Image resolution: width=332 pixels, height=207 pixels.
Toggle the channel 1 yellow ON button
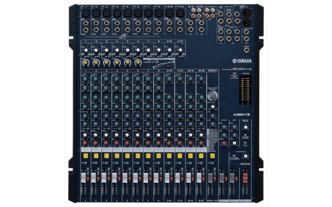tap(85, 156)
